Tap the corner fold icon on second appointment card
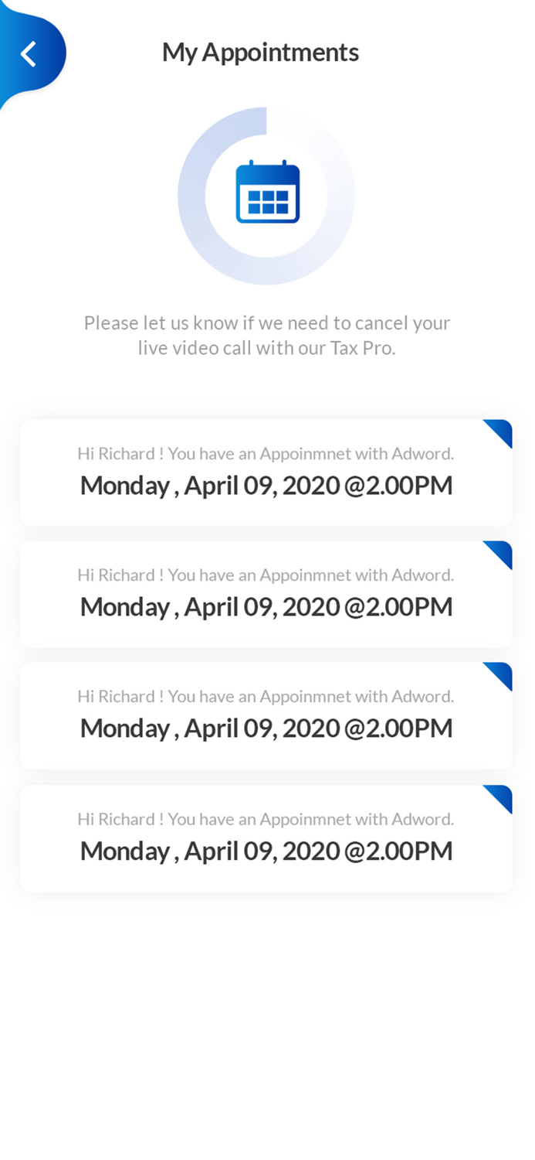 499,554
